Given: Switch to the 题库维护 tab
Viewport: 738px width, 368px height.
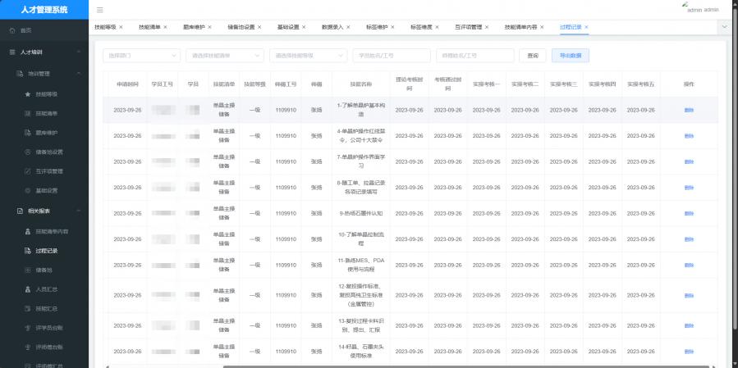Looking at the screenshot, I should pyautogui.click(x=194, y=27).
